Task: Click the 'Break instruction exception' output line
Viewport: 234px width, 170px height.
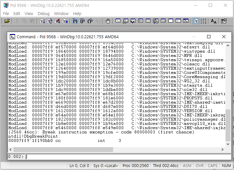Action: pyautogui.click(x=101, y=132)
